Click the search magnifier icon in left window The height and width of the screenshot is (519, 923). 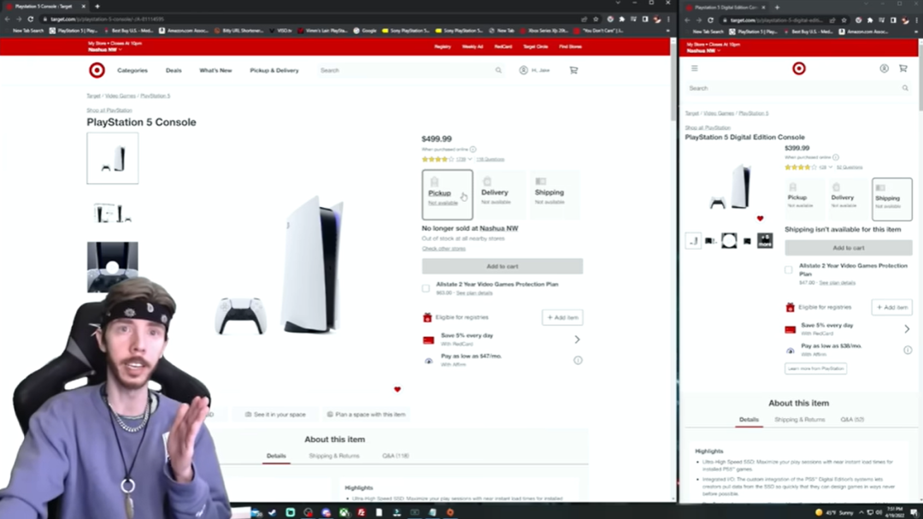pyautogui.click(x=498, y=70)
